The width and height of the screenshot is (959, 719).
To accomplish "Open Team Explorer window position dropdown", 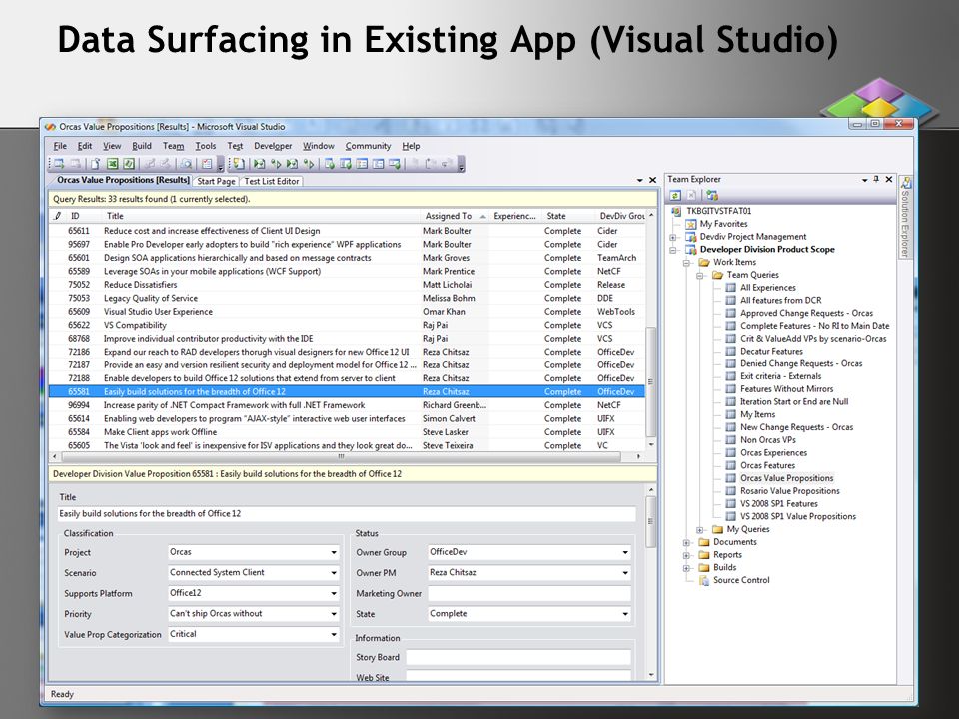I will [864, 180].
